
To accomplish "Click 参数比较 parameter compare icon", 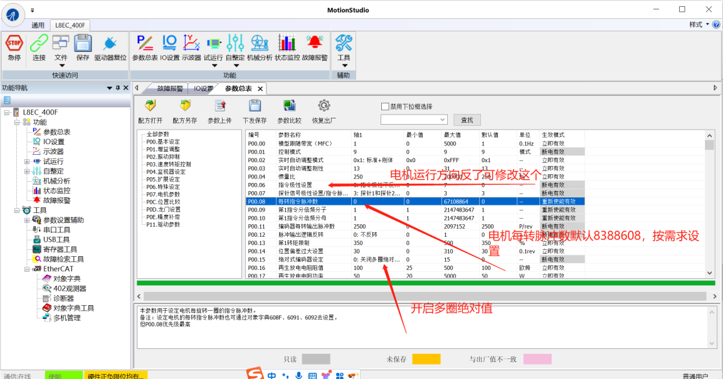I will point(289,106).
